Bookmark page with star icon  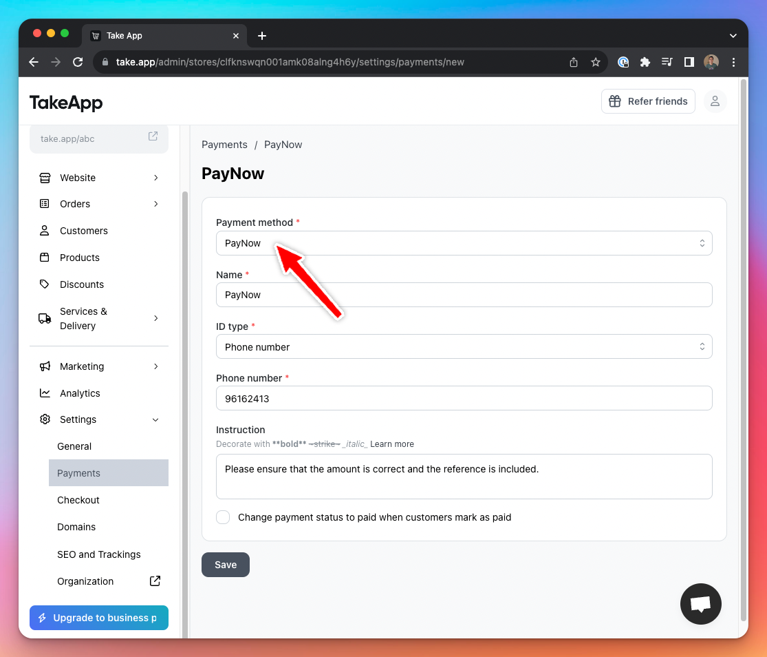[595, 62]
